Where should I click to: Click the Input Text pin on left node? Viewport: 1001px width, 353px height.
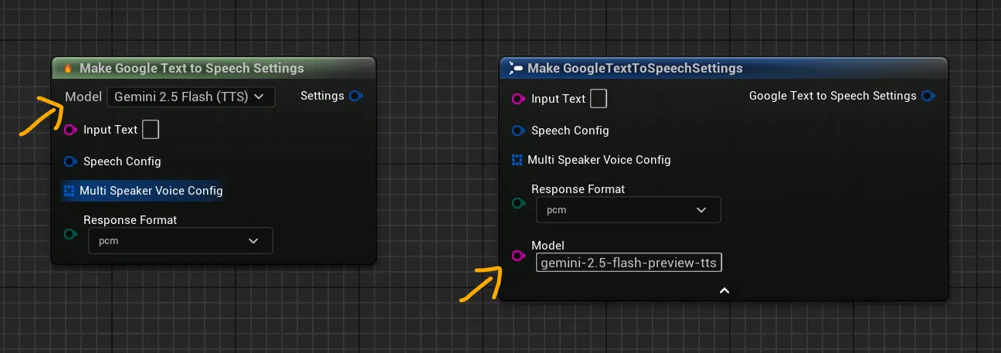[x=71, y=130]
